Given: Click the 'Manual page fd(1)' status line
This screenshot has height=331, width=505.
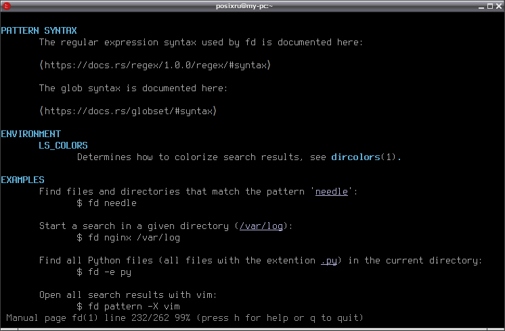Looking at the screenshot, I should click(x=185, y=317).
